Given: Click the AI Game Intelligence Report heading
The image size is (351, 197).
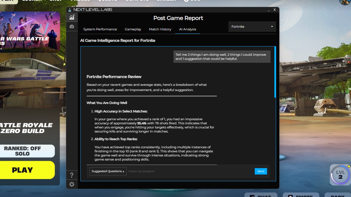Looking at the screenshot, I should pos(118,41).
